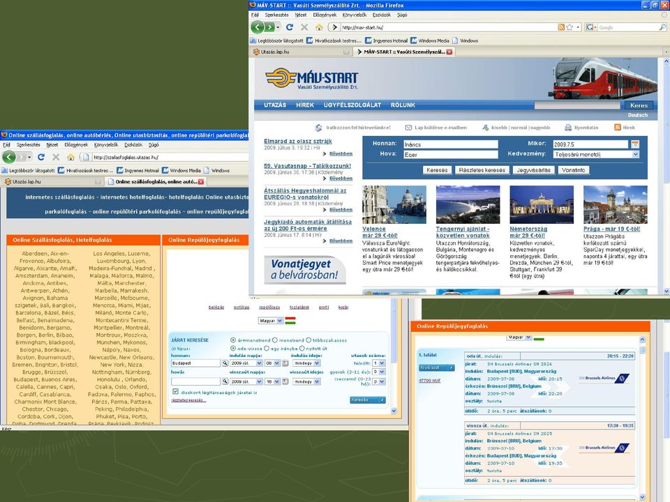The image size is (670, 502).
Task: Click the stop icon in szallasfoglalas window toolbar
Action: tap(56, 157)
